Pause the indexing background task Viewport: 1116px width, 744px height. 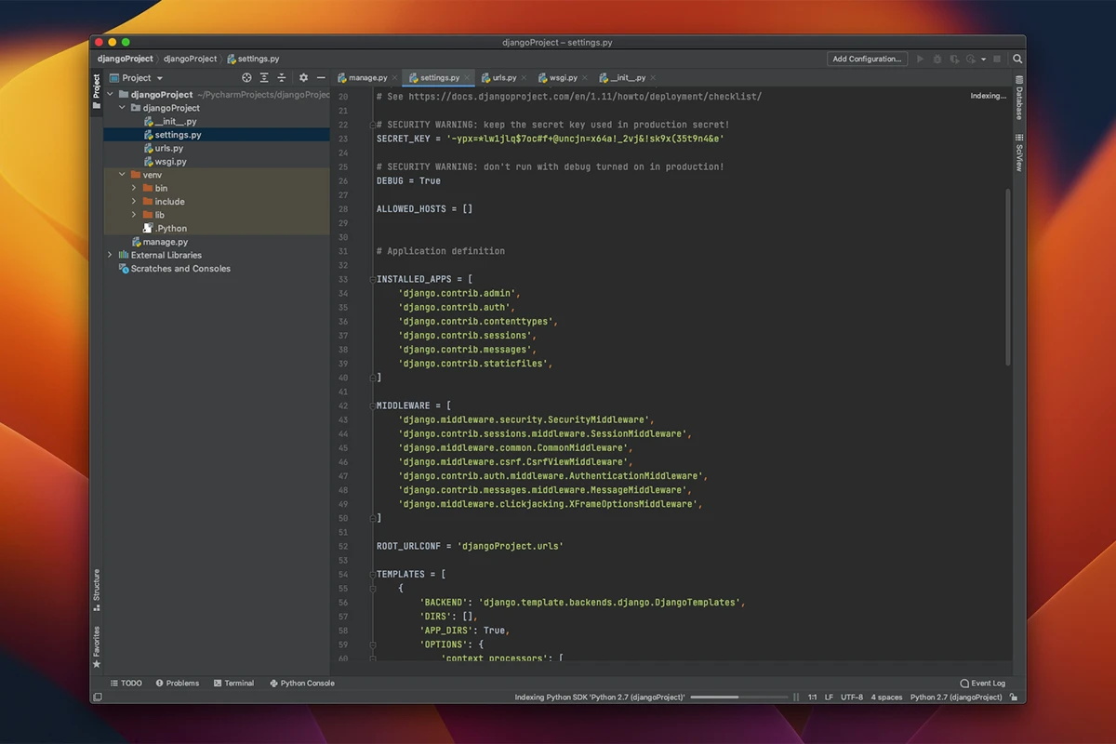tap(796, 697)
